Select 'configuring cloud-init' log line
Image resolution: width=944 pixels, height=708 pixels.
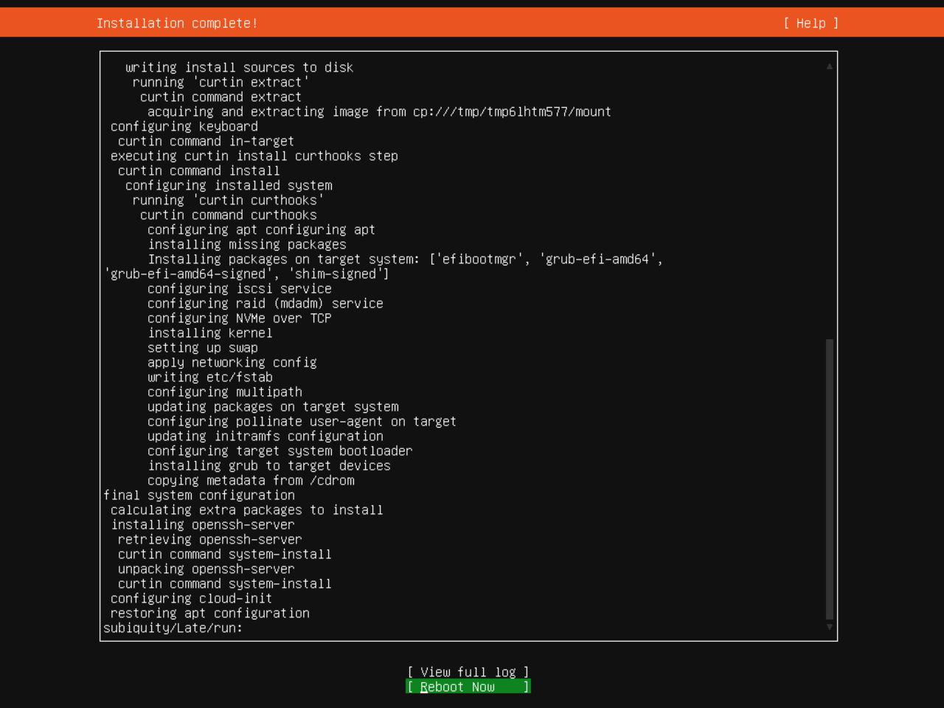tap(192, 598)
